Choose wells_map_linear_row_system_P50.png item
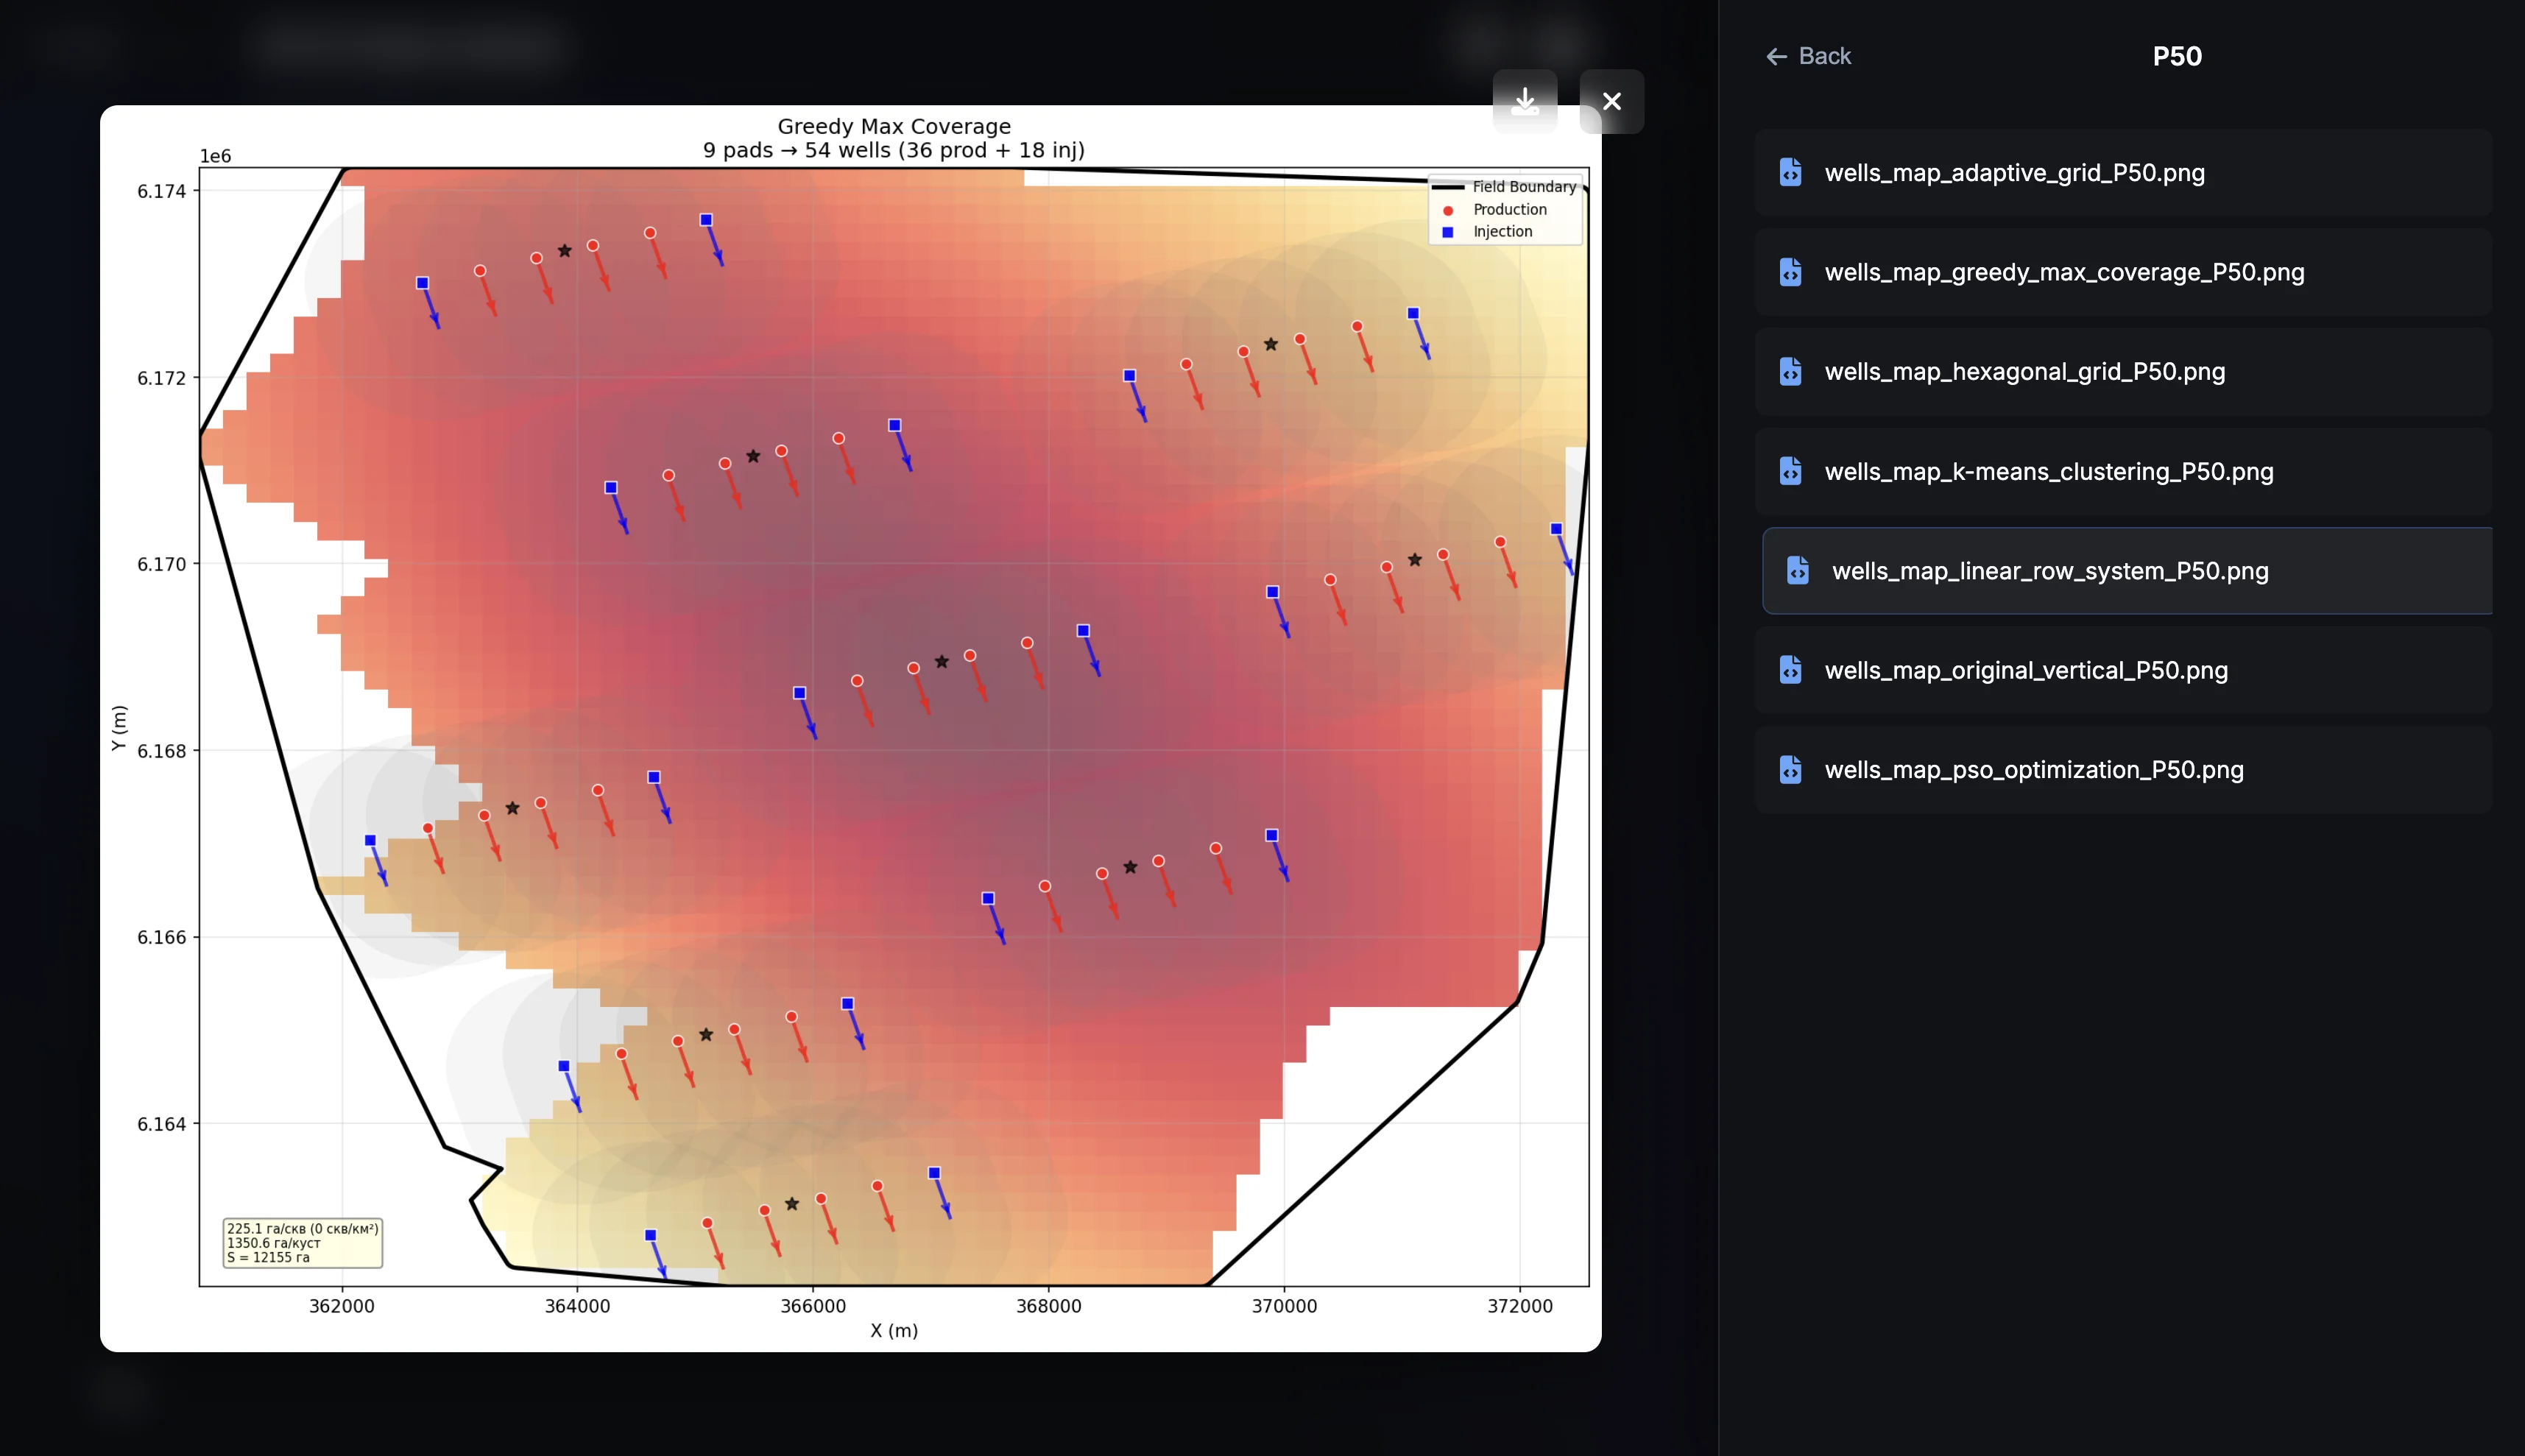 pos(2049,571)
